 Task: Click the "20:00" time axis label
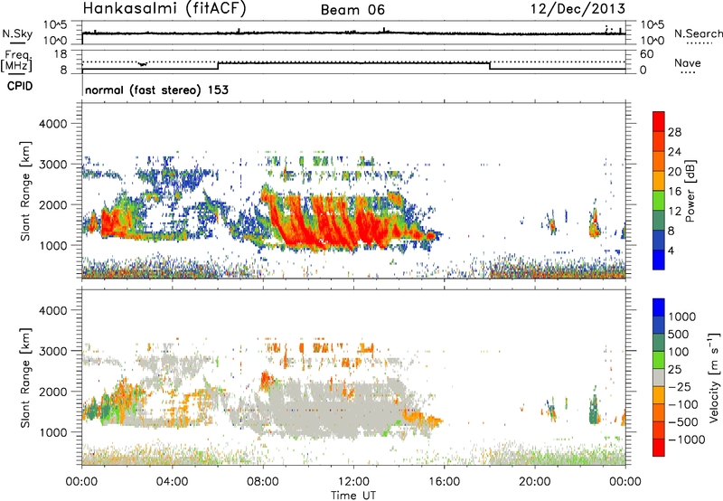tap(535, 482)
